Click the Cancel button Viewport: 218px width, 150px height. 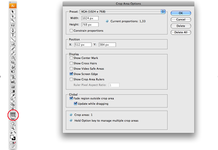[181, 19]
